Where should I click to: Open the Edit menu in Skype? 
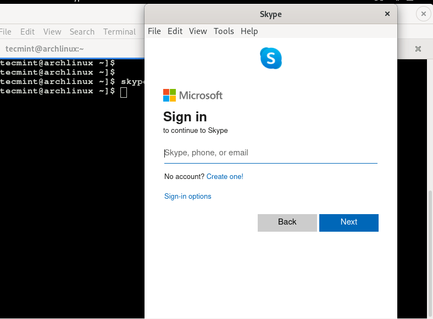pos(175,31)
